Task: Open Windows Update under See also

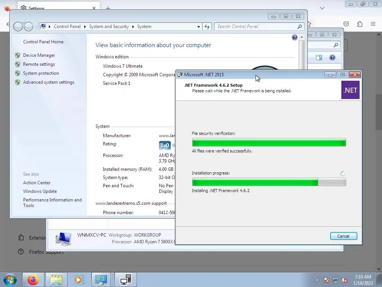Action: 40,191
